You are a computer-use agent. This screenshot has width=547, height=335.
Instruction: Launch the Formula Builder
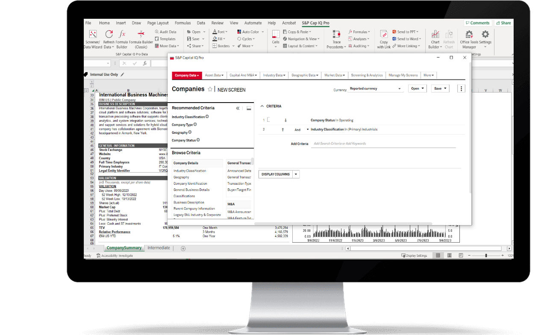pos(122,39)
